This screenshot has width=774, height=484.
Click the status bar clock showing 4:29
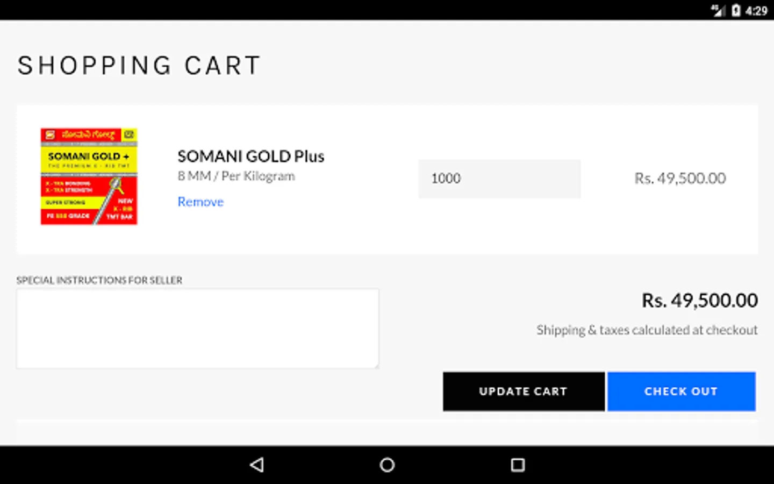click(x=756, y=11)
